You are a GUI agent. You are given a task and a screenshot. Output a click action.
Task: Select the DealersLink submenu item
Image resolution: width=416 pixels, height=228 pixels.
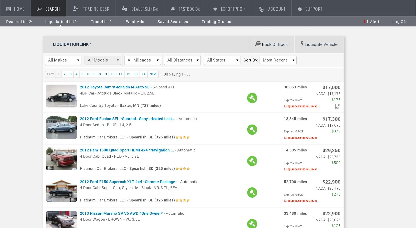(x=19, y=22)
